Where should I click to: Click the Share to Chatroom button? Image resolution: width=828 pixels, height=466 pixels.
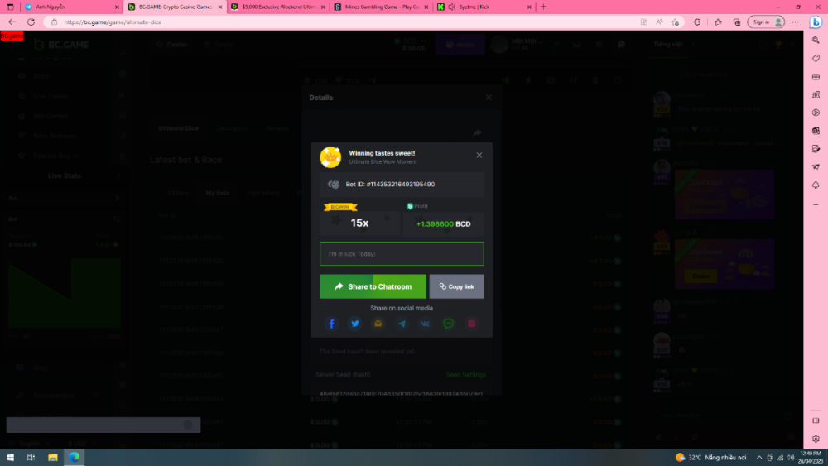click(373, 286)
